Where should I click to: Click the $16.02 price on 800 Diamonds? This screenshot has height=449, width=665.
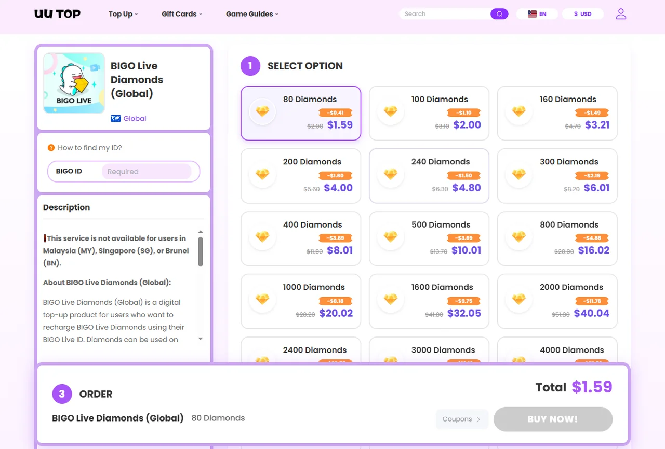tap(594, 250)
